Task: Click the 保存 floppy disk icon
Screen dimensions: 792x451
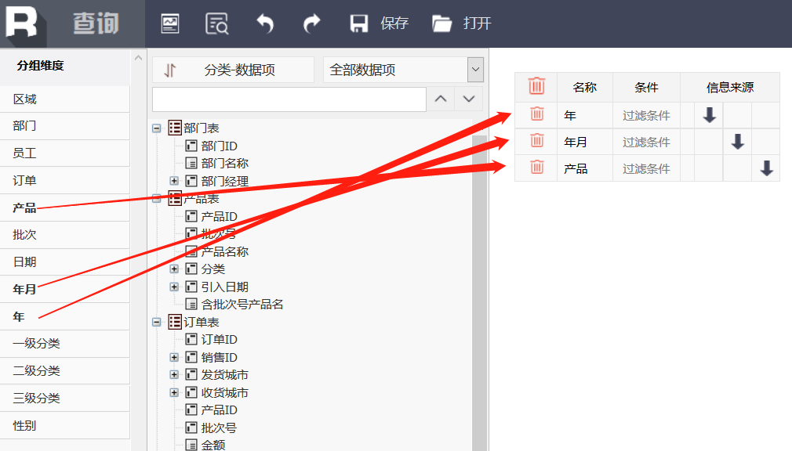Action: [358, 23]
